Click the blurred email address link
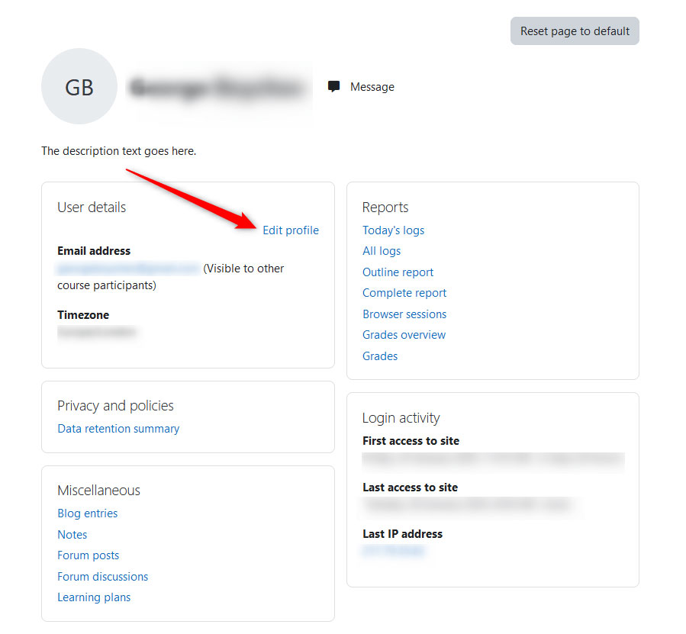The width and height of the screenshot is (686, 634). [127, 269]
